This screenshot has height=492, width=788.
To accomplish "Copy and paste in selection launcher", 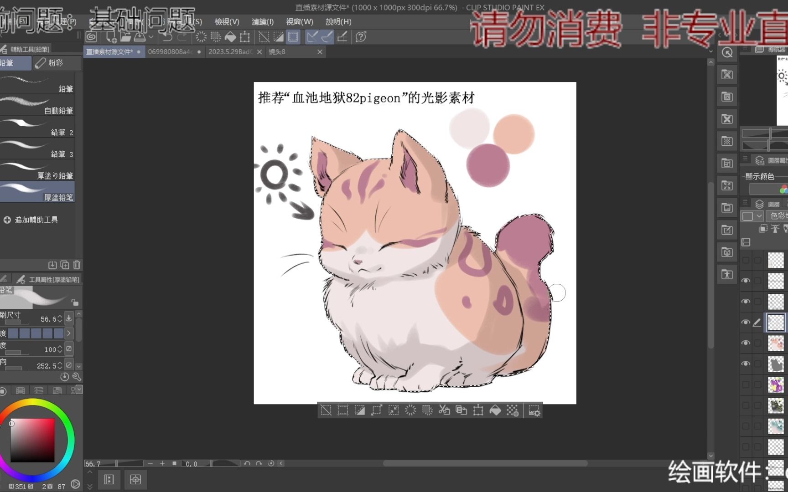I will click(x=461, y=410).
